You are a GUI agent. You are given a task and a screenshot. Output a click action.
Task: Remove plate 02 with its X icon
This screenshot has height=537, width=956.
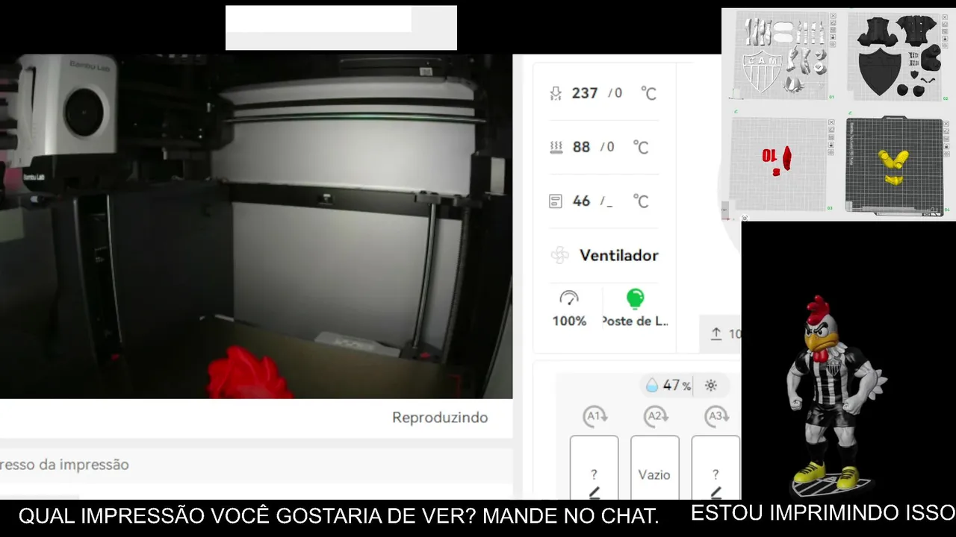pyautogui.click(x=945, y=17)
